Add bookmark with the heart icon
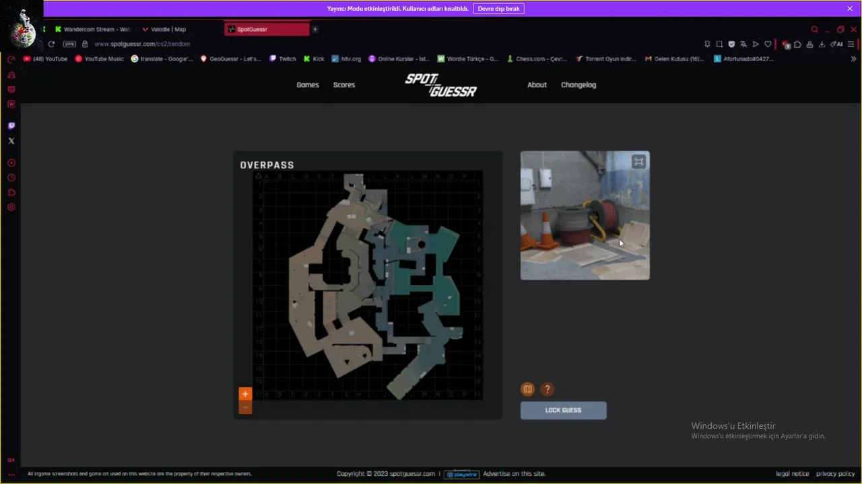Image resolution: width=862 pixels, height=484 pixels. (768, 44)
